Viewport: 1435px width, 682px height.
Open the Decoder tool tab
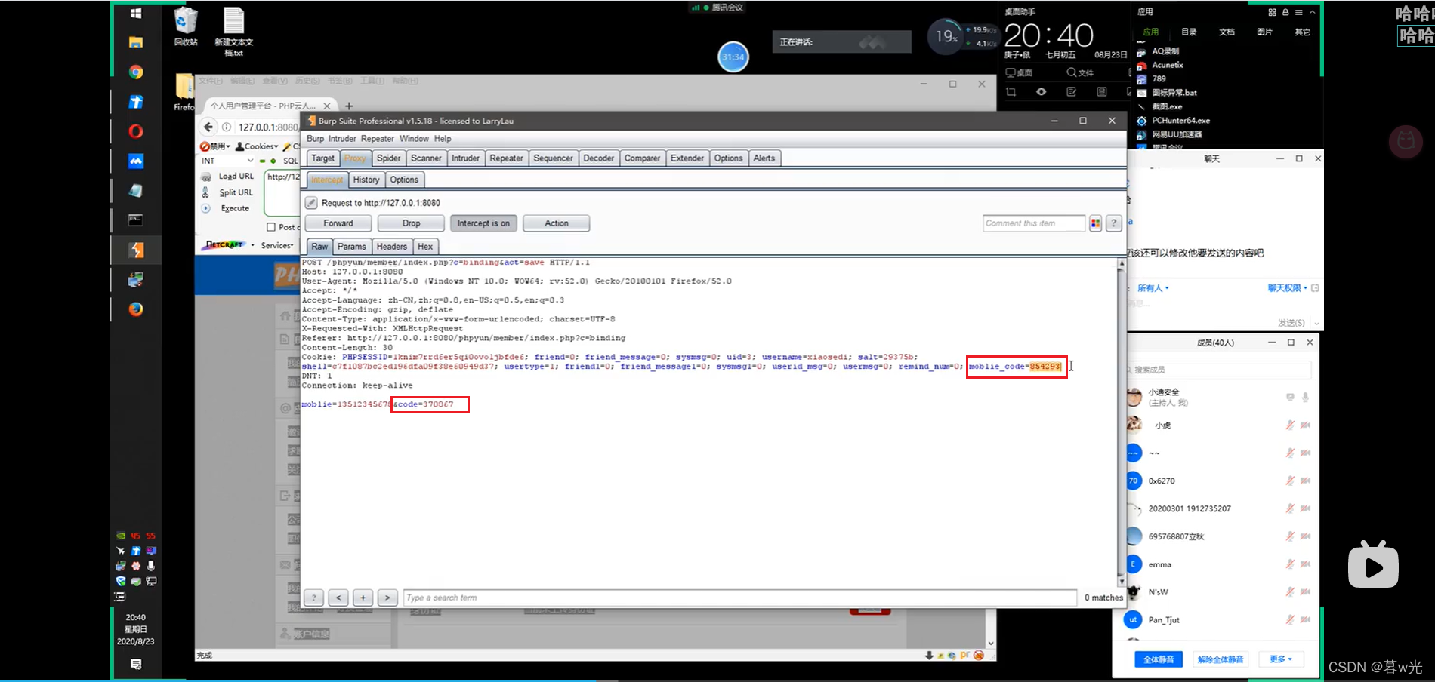click(x=598, y=158)
